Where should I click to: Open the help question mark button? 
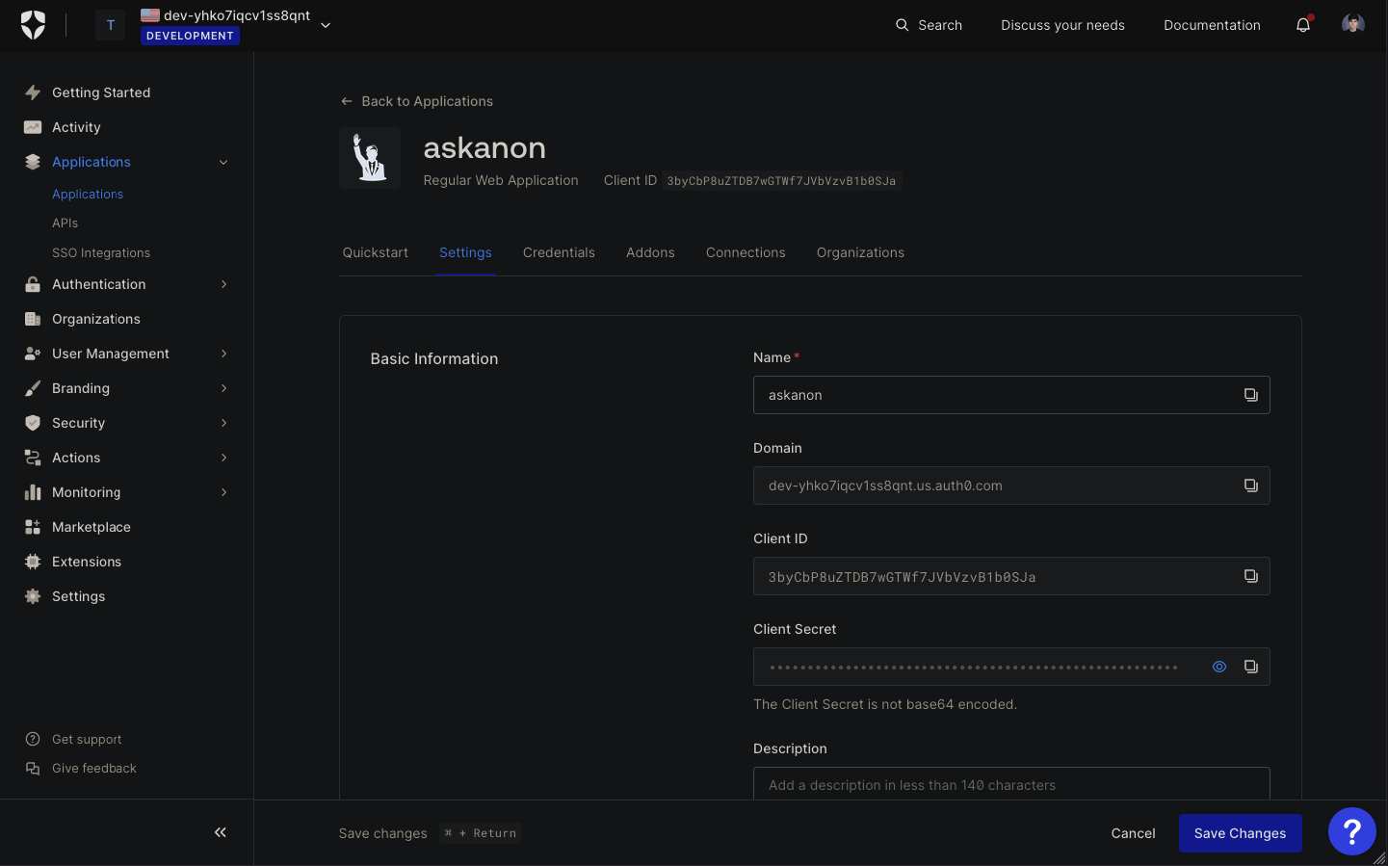point(1352,831)
